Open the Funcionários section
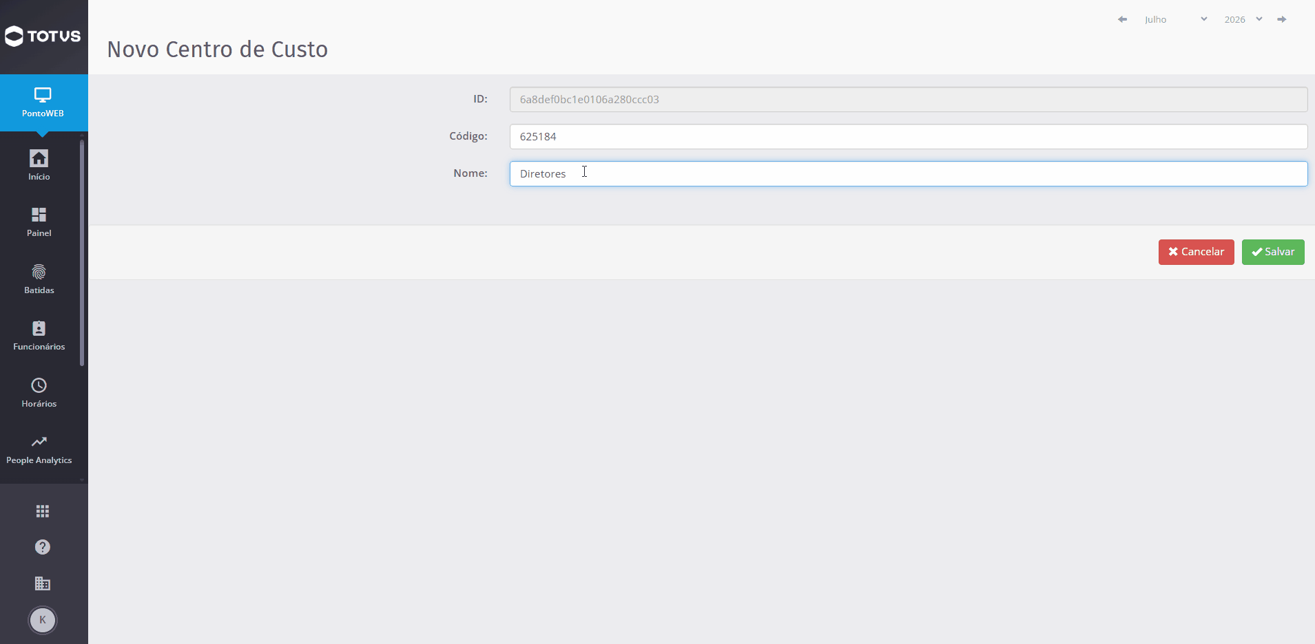This screenshot has width=1315, height=644. [x=39, y=336]
